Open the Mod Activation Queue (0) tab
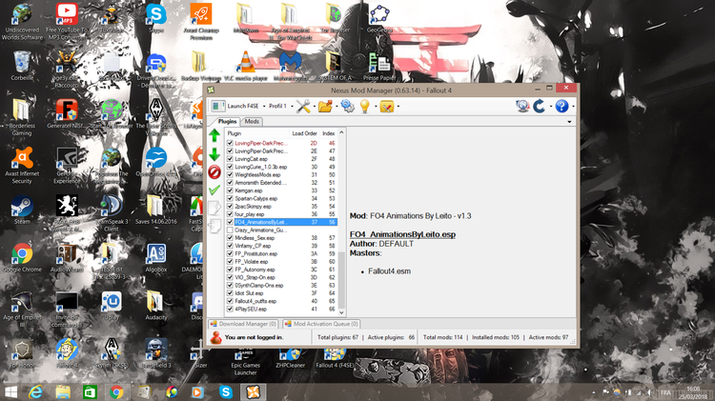The width and height of the screenshot is (715, 401). click(321, 324)
